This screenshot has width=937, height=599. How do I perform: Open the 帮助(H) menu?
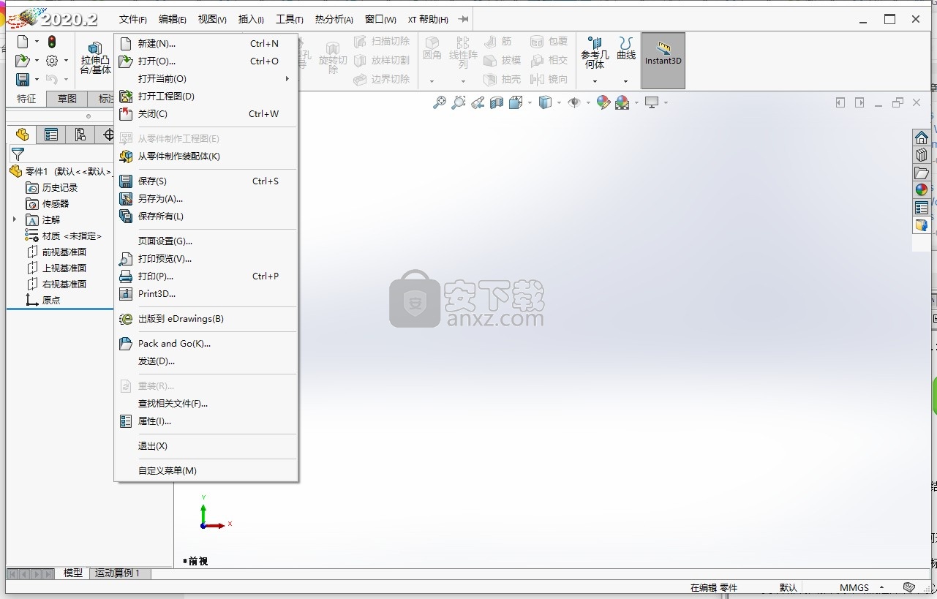[x=434, y=20]
